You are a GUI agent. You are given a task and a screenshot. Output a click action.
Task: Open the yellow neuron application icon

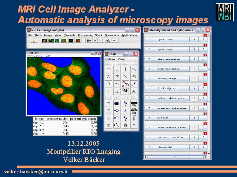point(44,41)
